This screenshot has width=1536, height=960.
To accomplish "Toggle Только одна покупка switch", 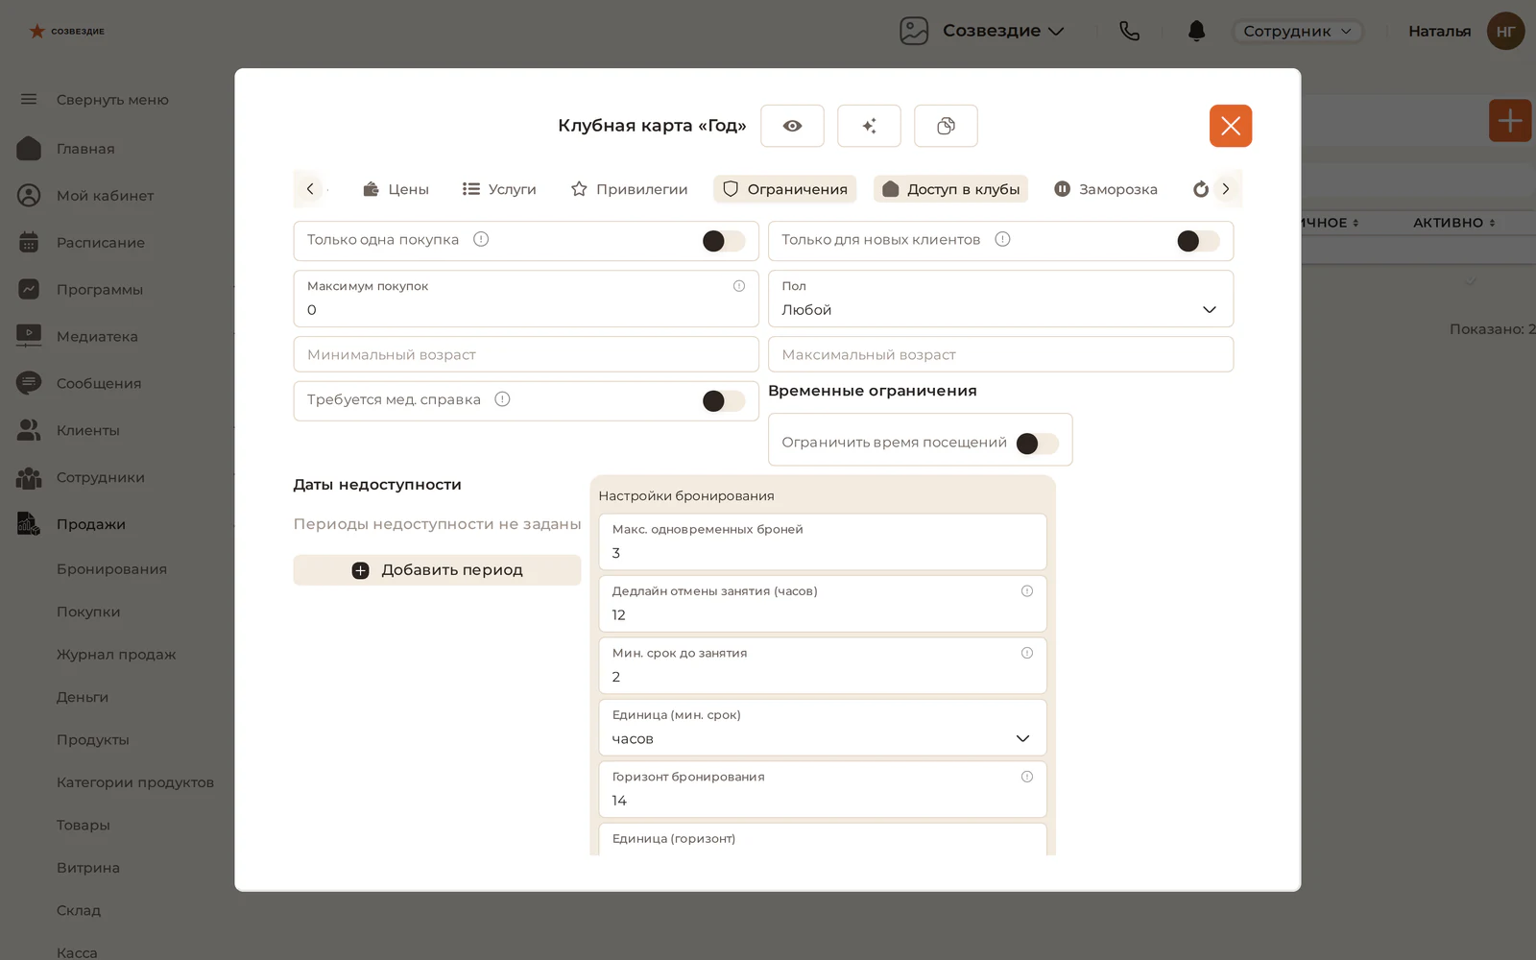I will coord(724,241).
